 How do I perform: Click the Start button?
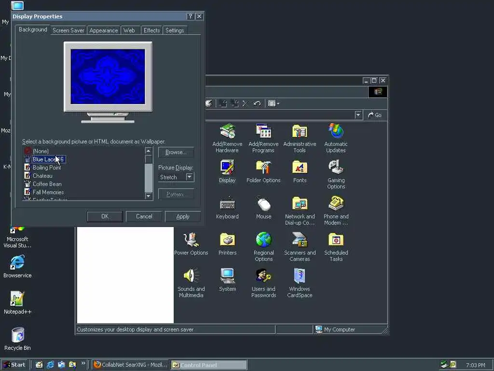14,365
